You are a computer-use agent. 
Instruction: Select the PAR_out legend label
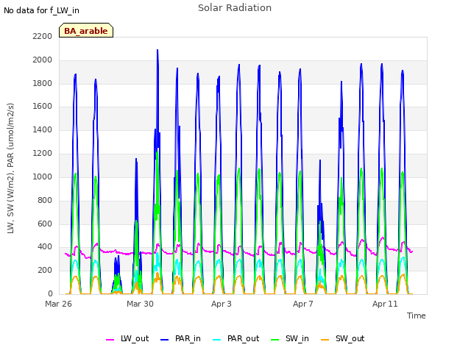click(x=244, y=338)
